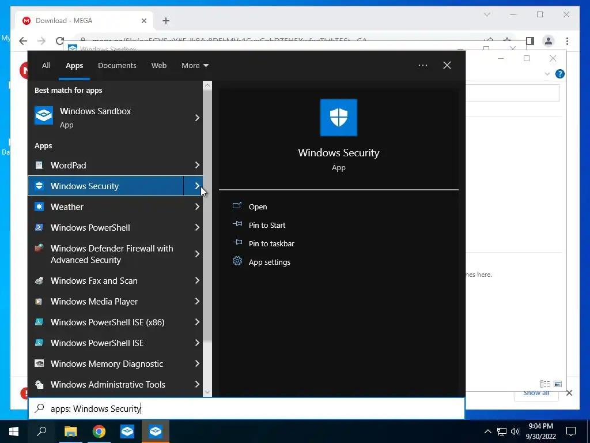This screenshot has height=443, width=590.
Task: Click the search magnifier icon in search box
Action: pyautogui.click(x=40, y=408)
